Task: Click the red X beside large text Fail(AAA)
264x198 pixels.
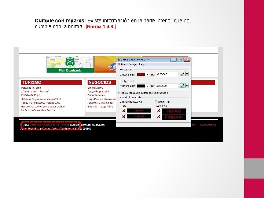Action: [158, 116]
